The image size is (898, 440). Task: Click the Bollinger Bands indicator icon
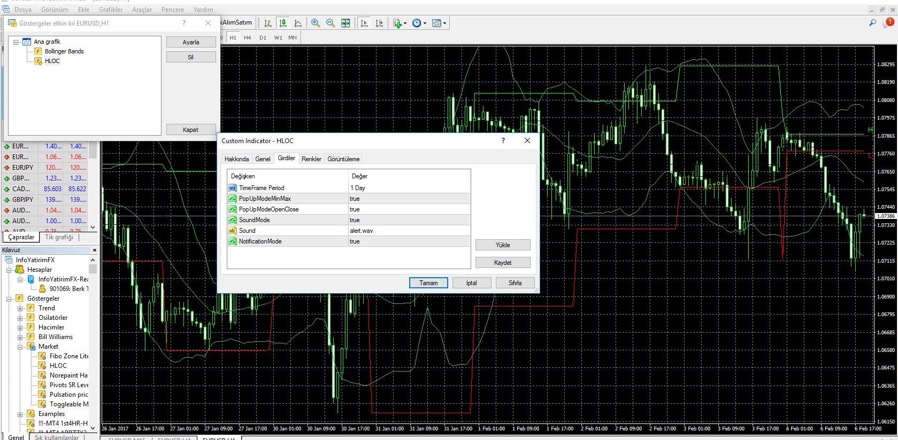[x=38, y=51]
